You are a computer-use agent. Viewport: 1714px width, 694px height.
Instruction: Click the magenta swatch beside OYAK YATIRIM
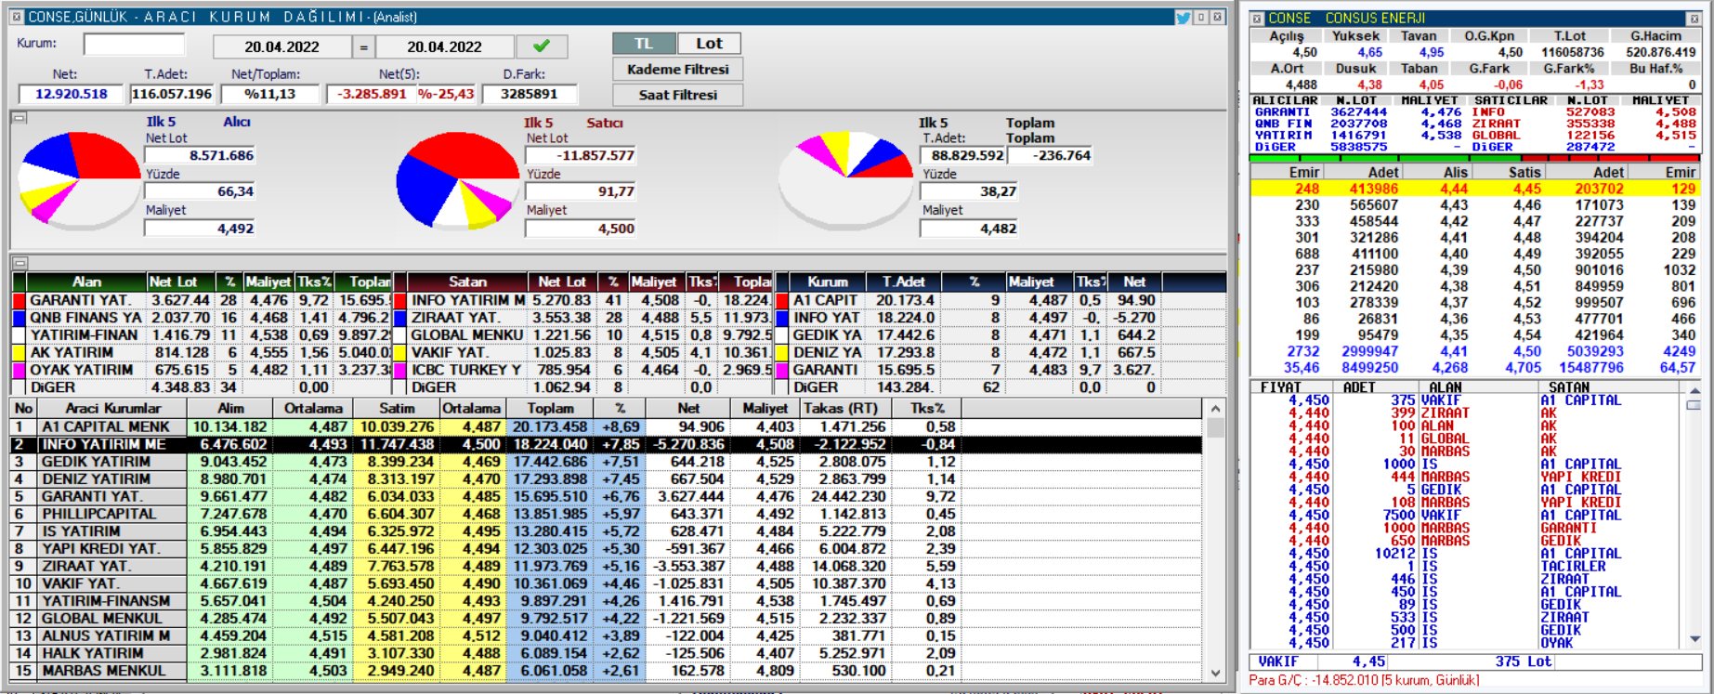point(19,370)
